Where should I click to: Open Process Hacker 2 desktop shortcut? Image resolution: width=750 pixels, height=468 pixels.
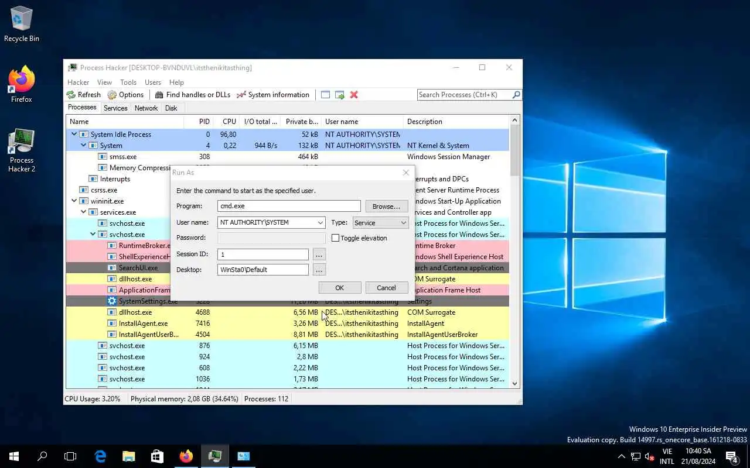[x=22, y=150]
